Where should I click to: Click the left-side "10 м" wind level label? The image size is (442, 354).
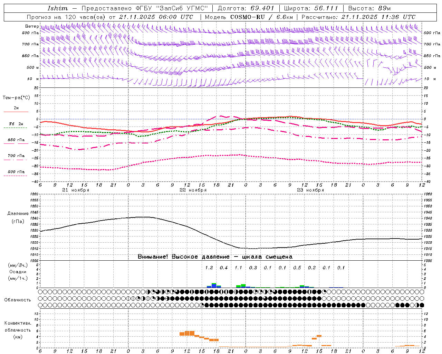pos(33,79)
